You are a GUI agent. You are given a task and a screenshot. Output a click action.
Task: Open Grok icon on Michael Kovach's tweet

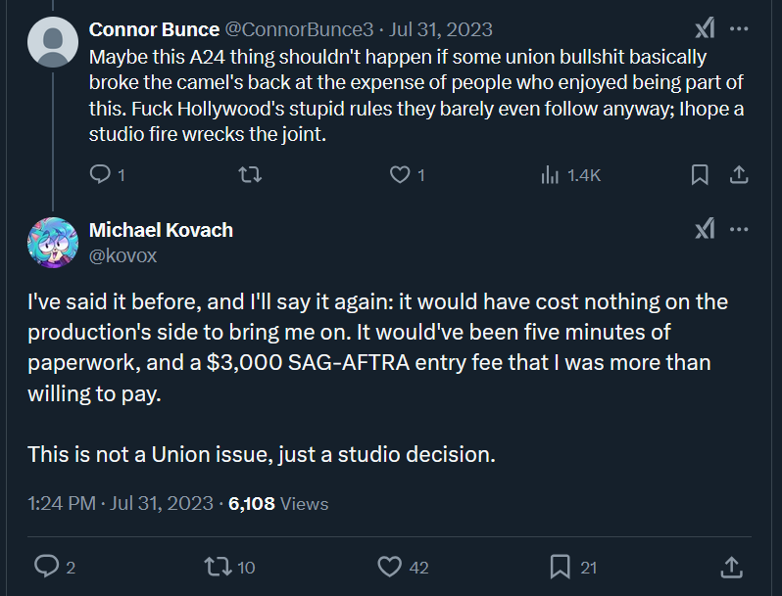point(705,229)
